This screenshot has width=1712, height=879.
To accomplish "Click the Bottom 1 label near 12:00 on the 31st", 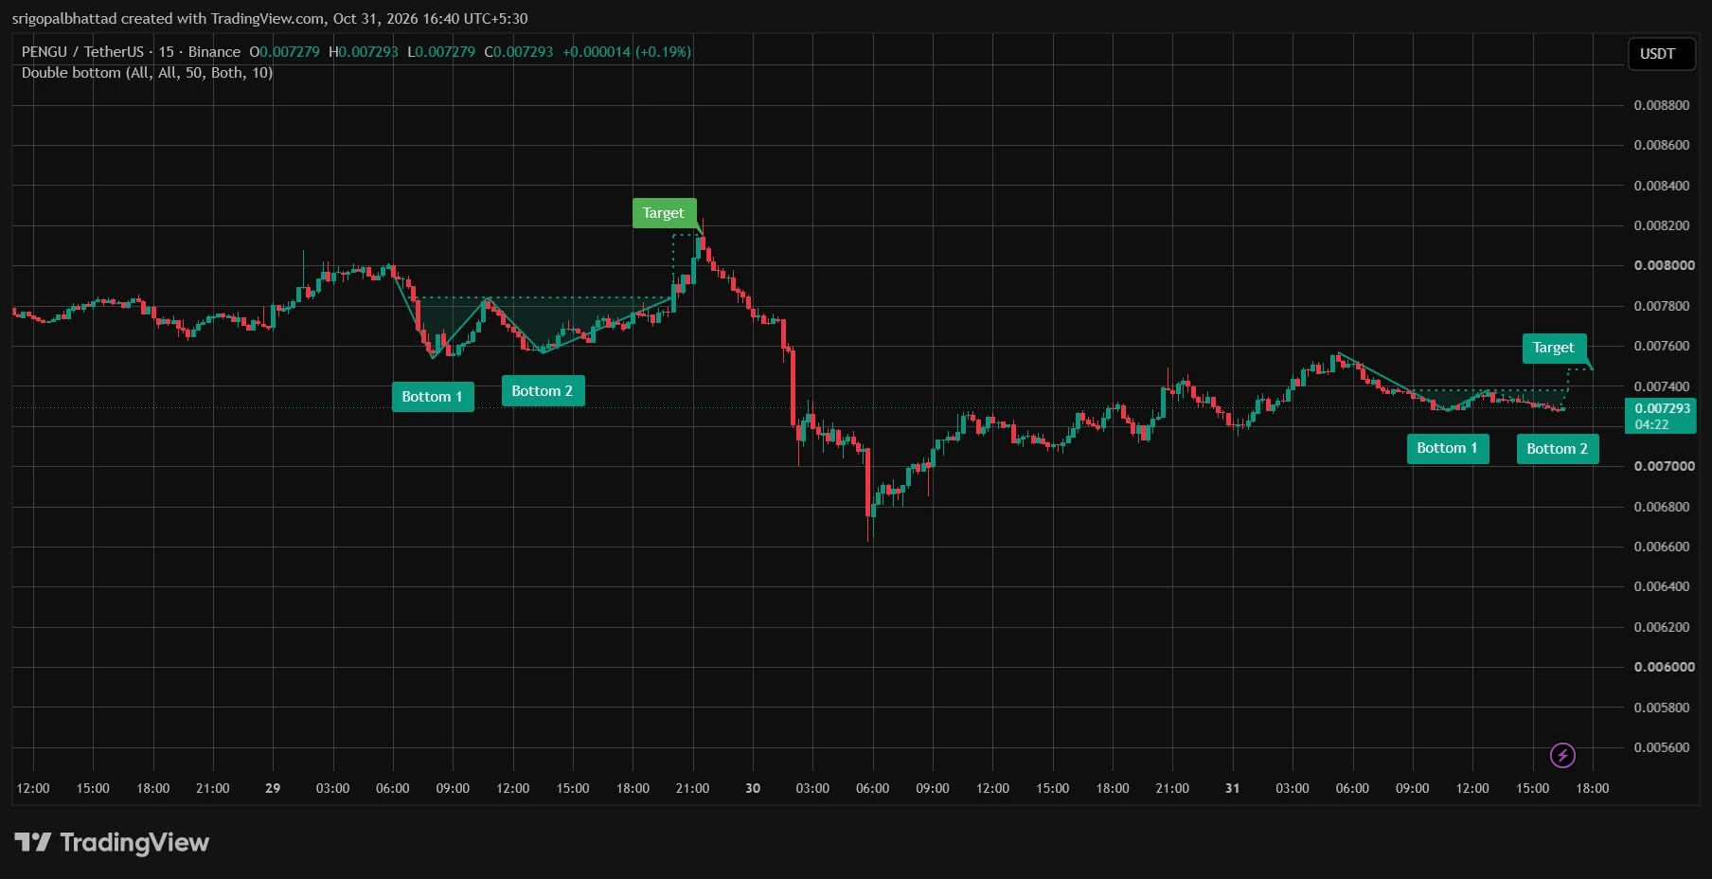I will 1448,448.
